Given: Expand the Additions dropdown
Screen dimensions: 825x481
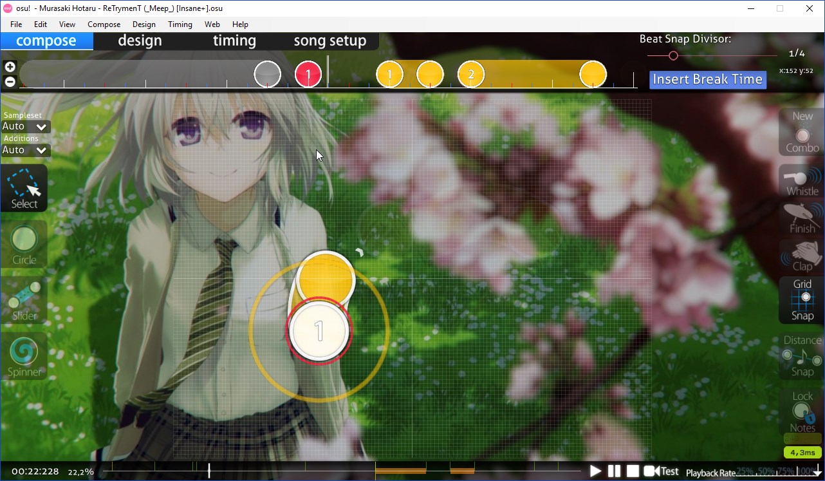Looking at the screenshot, I should (25, 150).
